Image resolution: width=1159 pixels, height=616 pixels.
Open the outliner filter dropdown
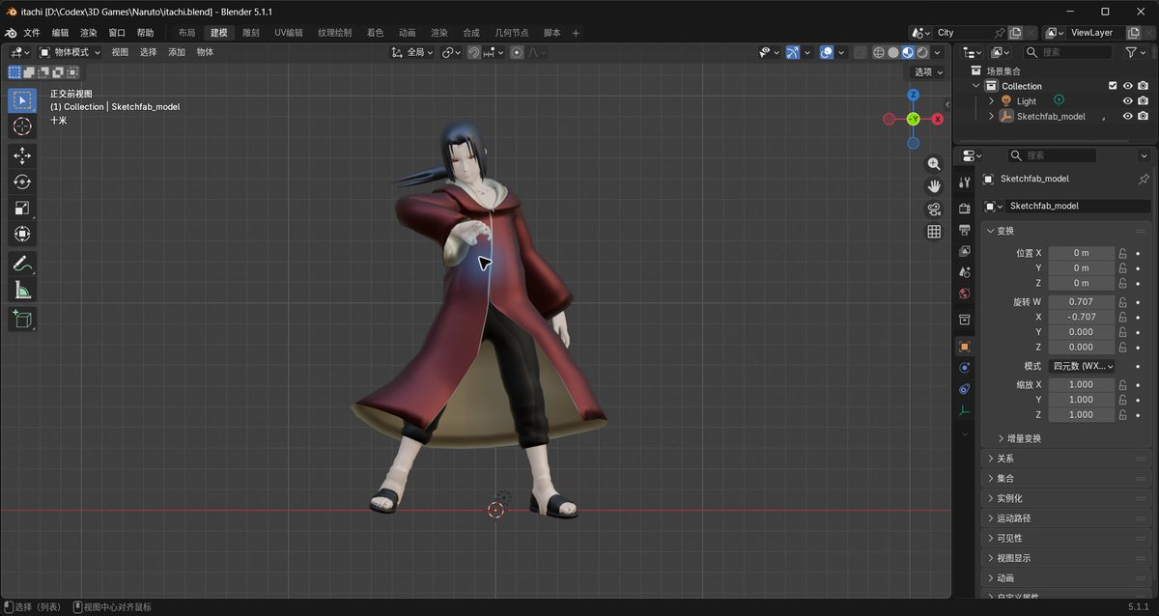[x=1136, y=52]
